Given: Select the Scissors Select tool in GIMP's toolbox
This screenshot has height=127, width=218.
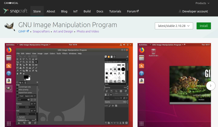Looking at the screenshot, I should (33, 59).
